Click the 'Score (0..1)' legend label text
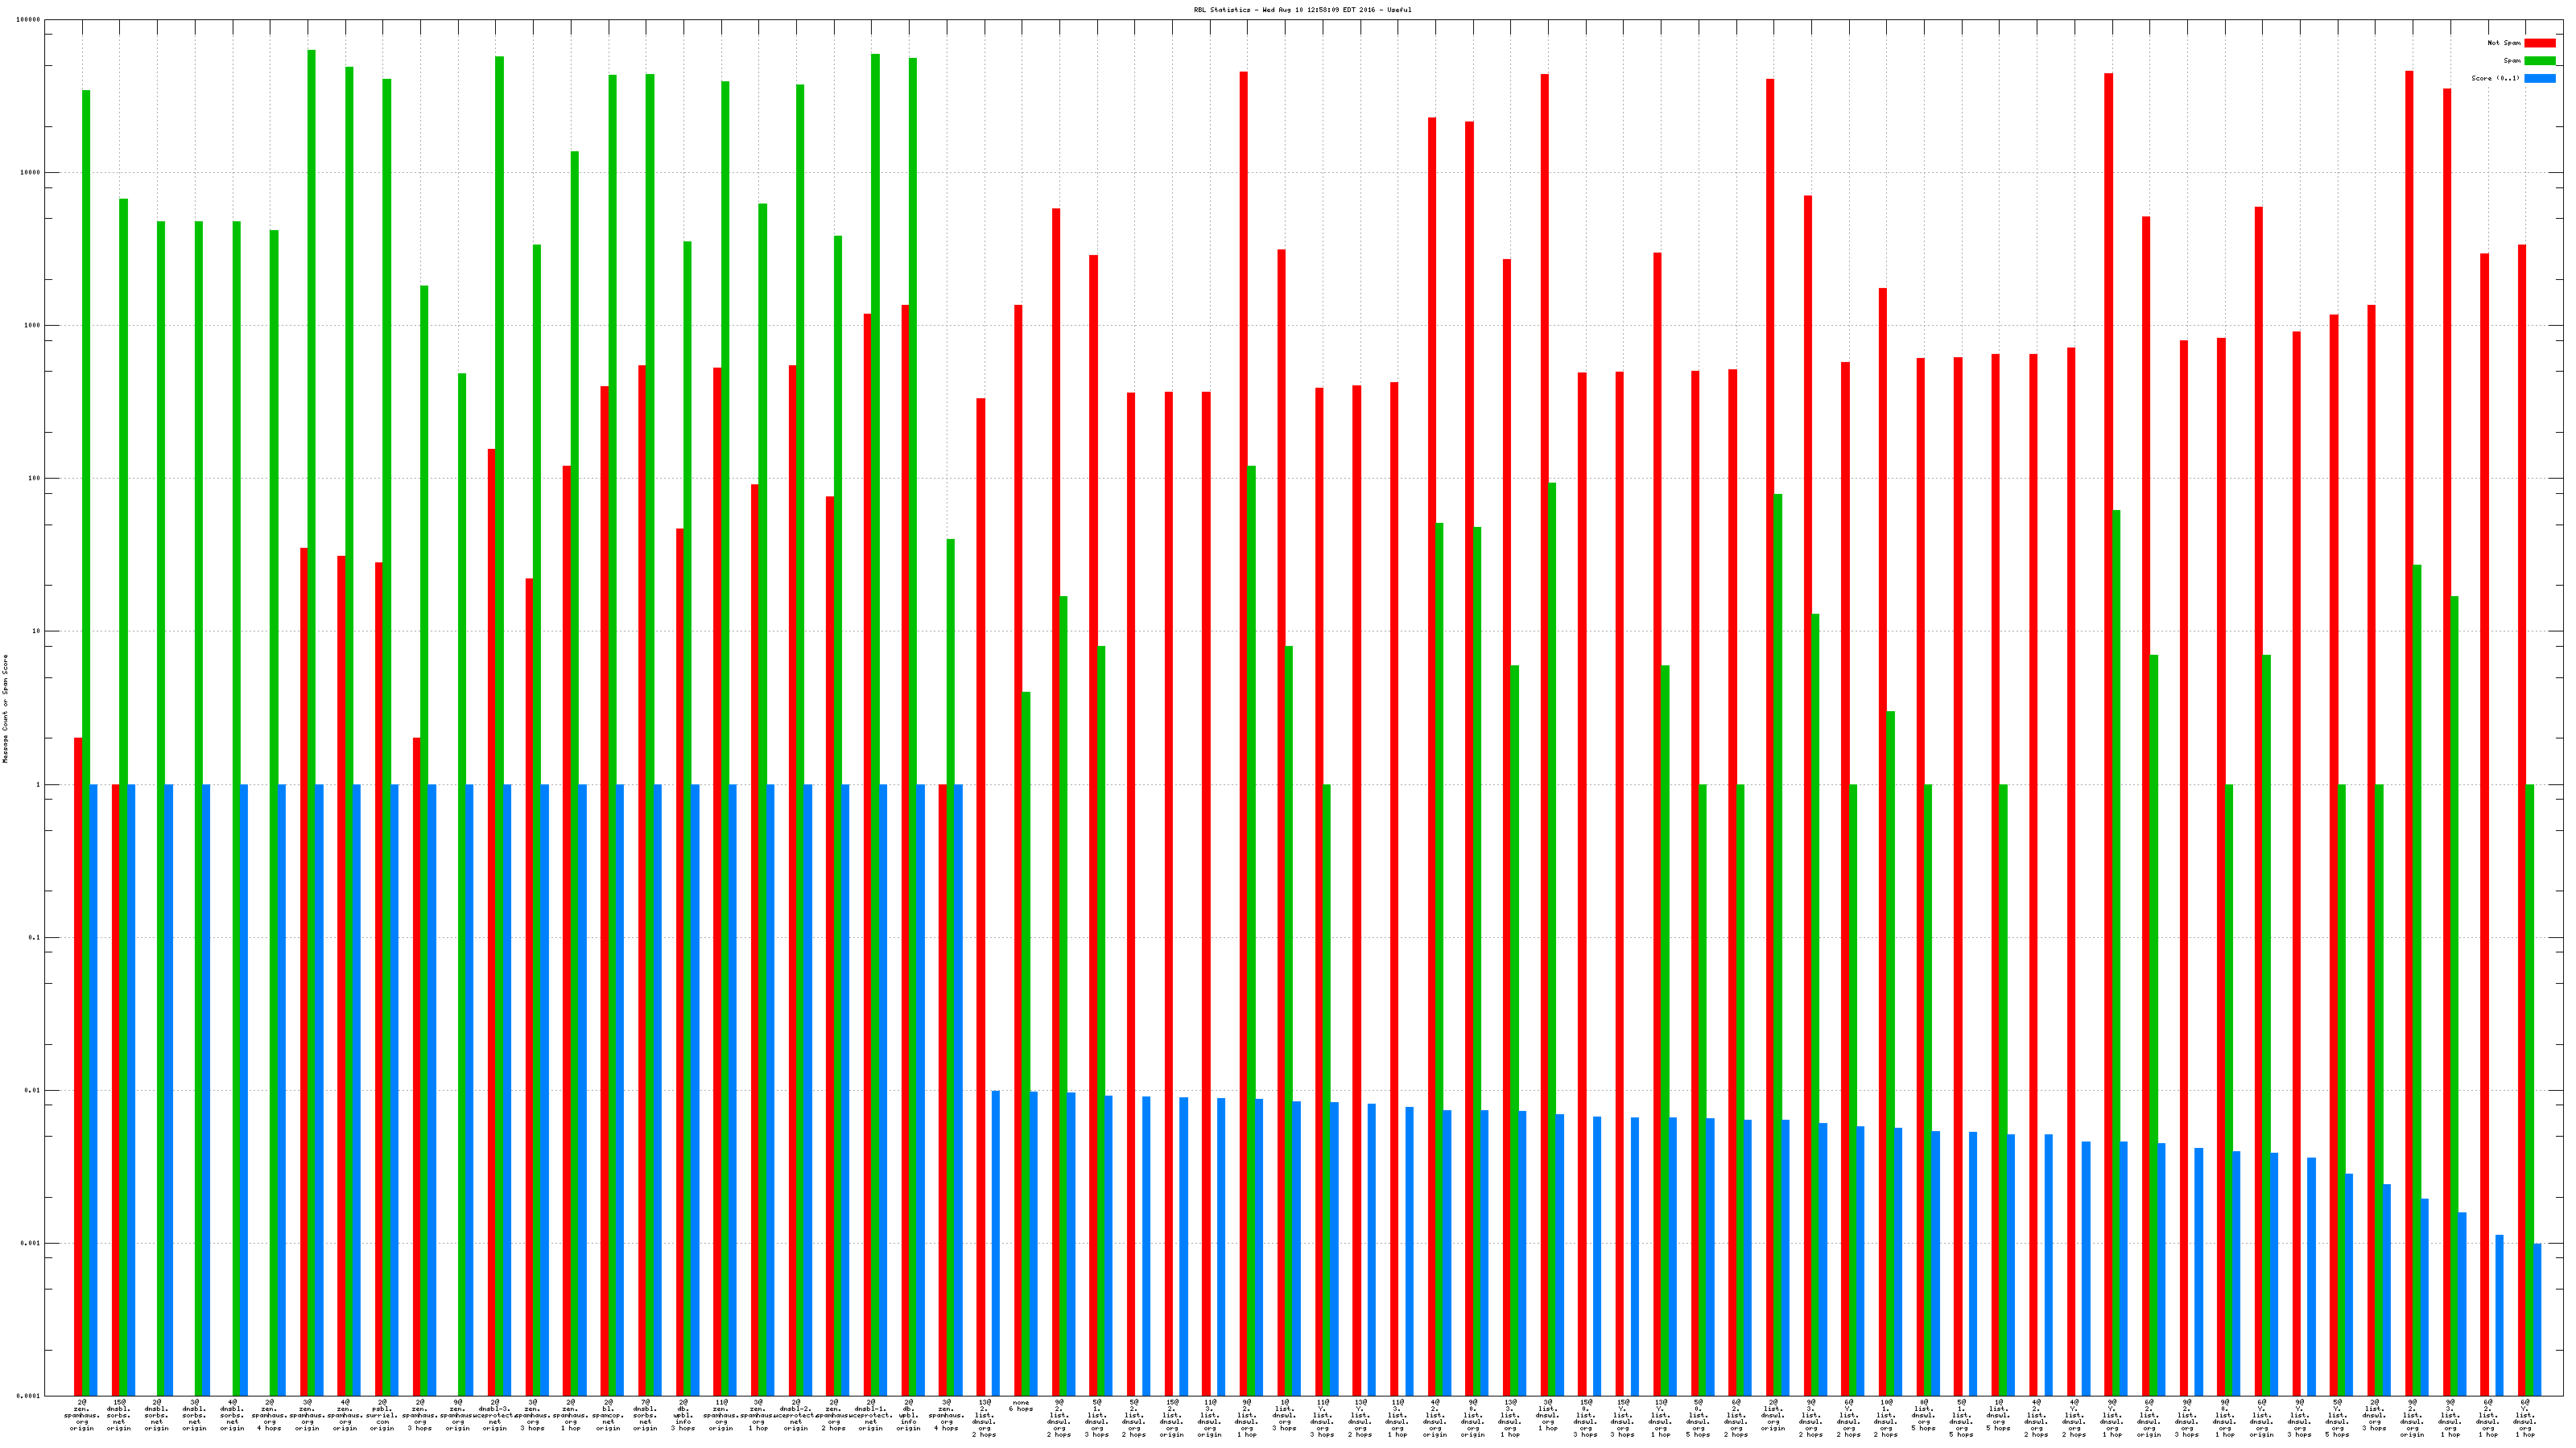This screenshot has height=1448, width=2576. coord(2495,78)
